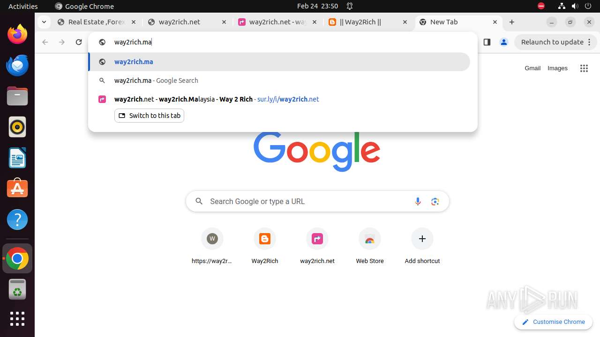The width and height of the screenshot is (600, 337).
Task: Open clock calendar Feb 24 23:50
Action: click(x=318, y=6)
